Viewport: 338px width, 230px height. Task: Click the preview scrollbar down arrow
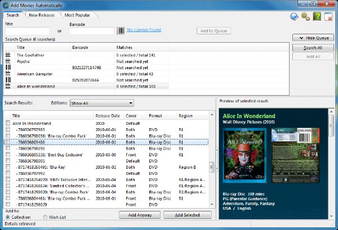[x=331, y=217]
